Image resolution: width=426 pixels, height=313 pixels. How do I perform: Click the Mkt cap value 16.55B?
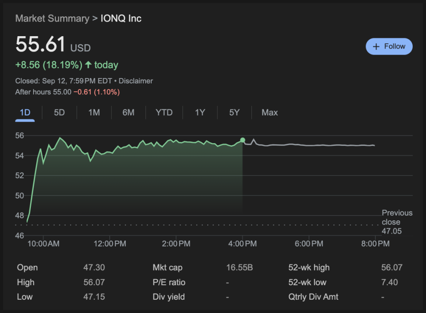(x=239, y=268)
